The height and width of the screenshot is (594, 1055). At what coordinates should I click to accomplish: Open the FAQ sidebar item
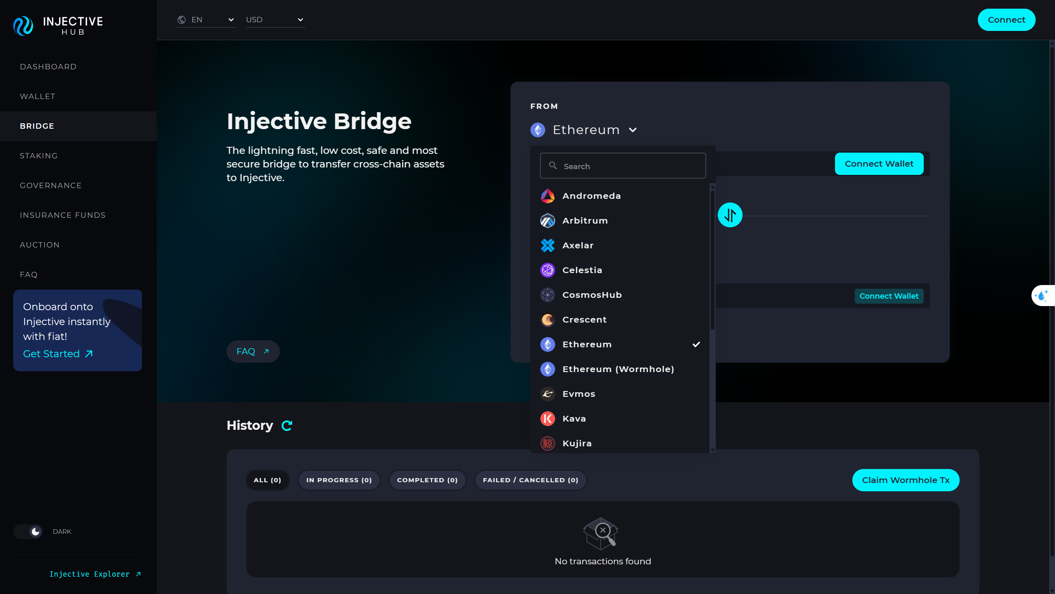[x=29, y=275]
